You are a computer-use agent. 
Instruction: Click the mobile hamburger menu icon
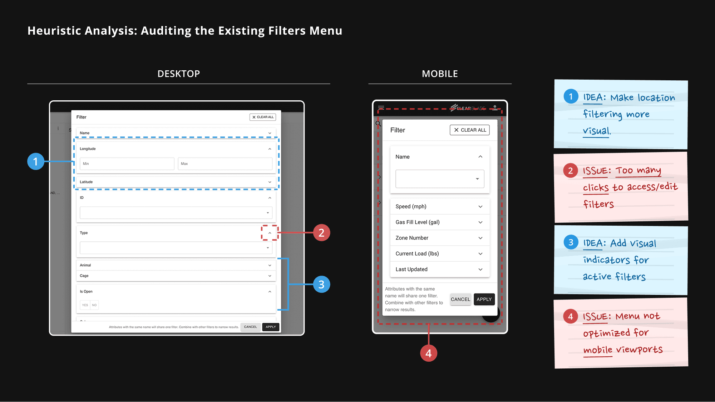(381, 107)
